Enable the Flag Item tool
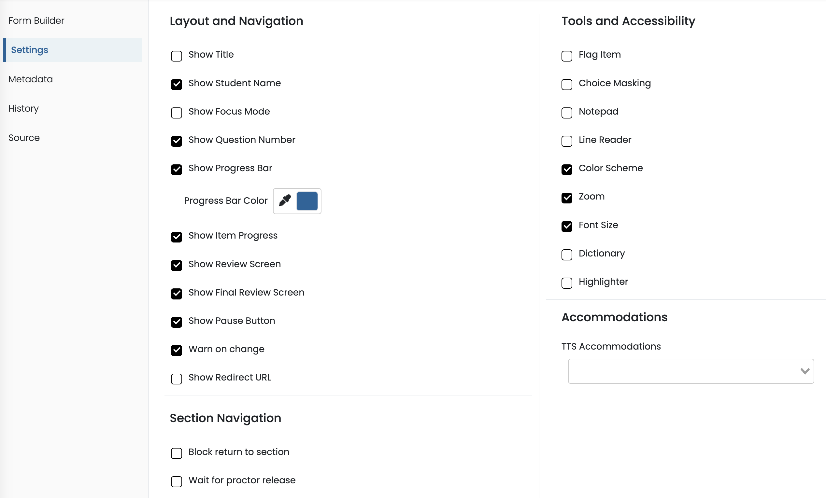 pyautogui.click(x=566, y=56)
